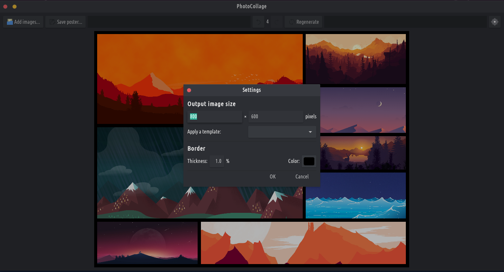This screenshot has height=272, width=504.
Task: Edit the border Thickness value 1.0
Action: pos(217,161)
